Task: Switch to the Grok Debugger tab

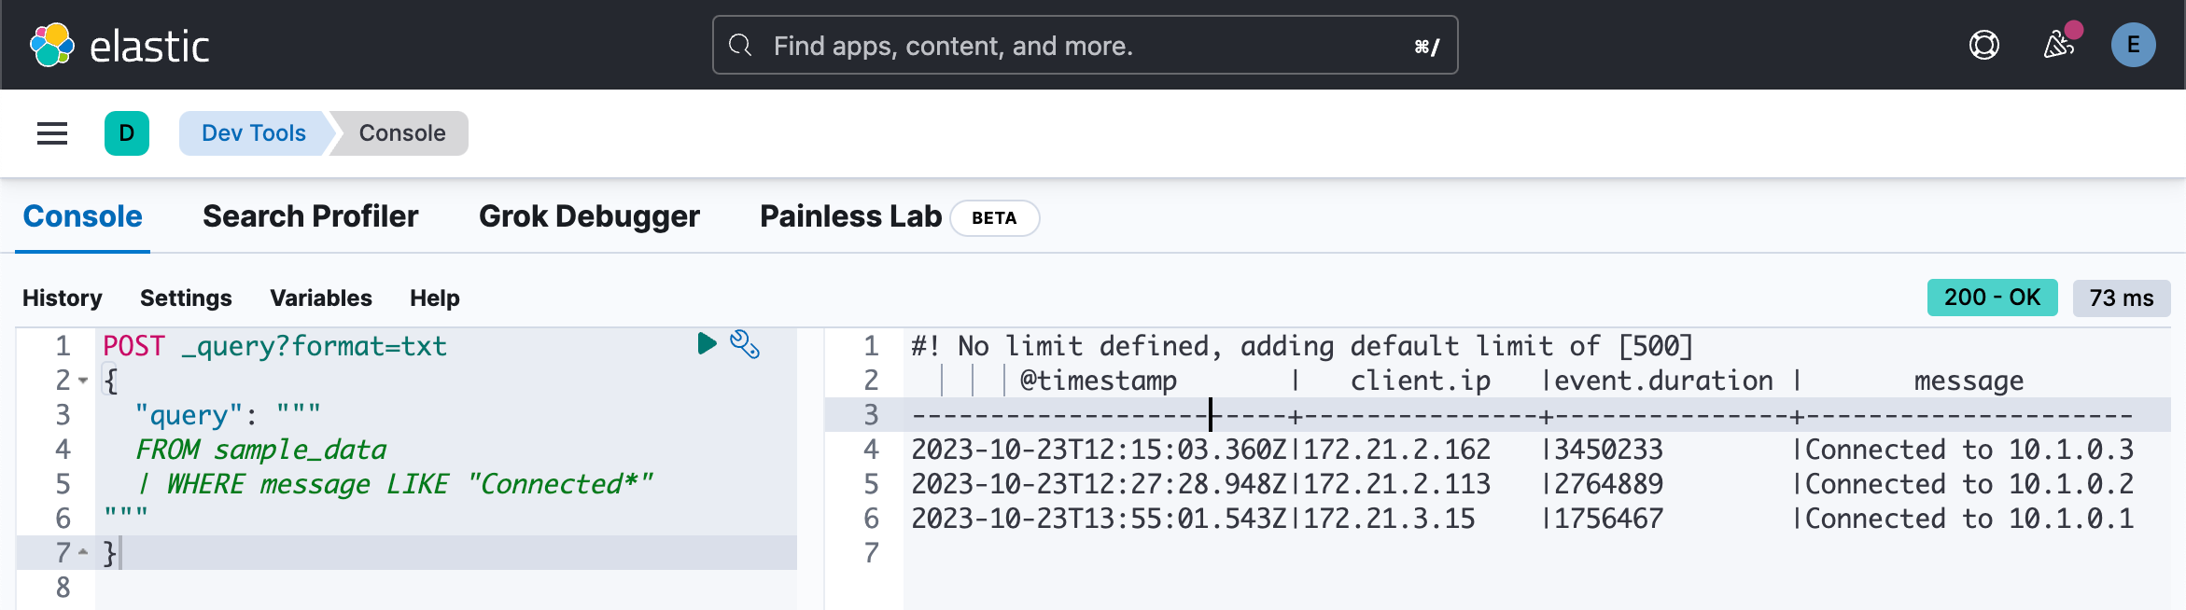Action: (589, 216)
